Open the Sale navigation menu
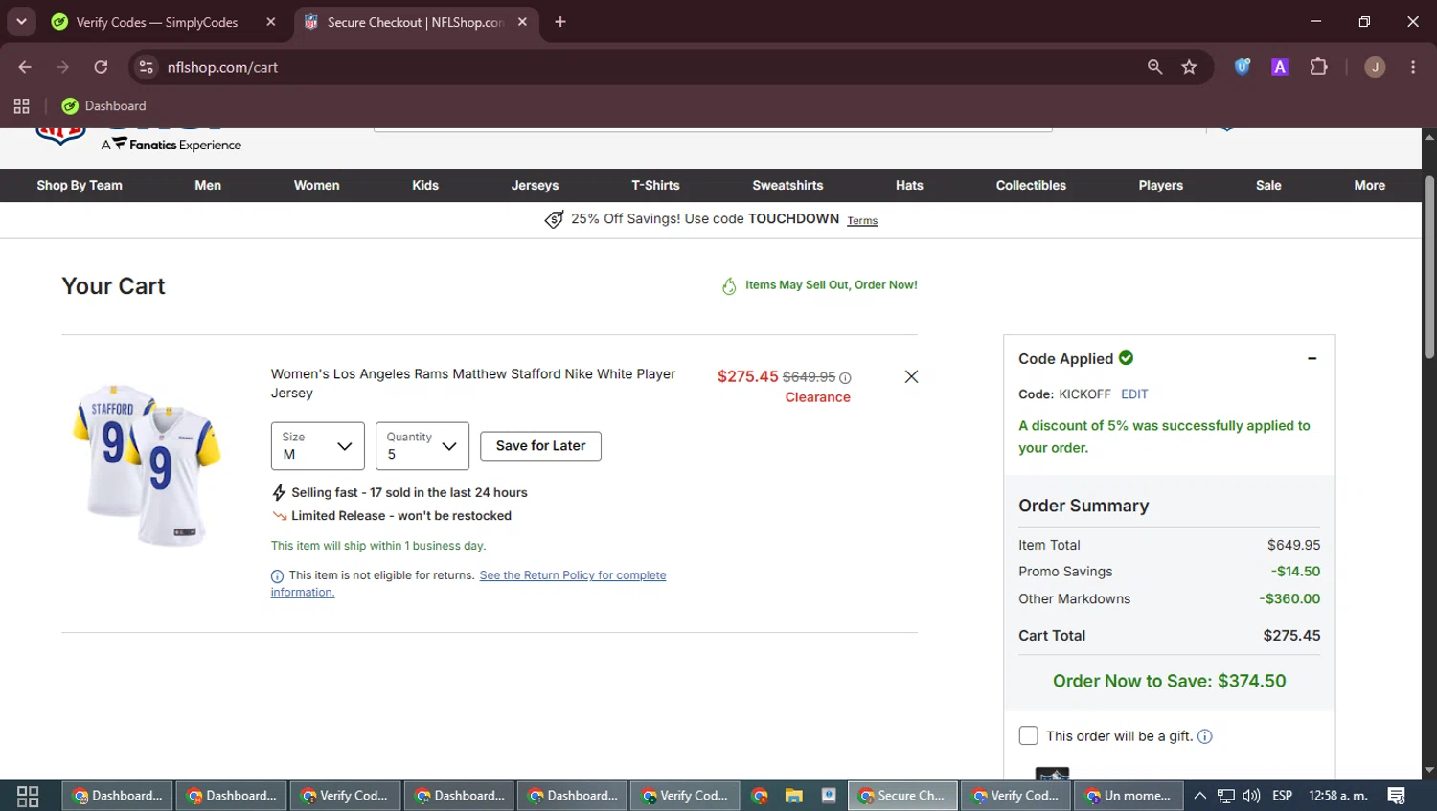1437x811 pixels. (x=1268, y=186)
